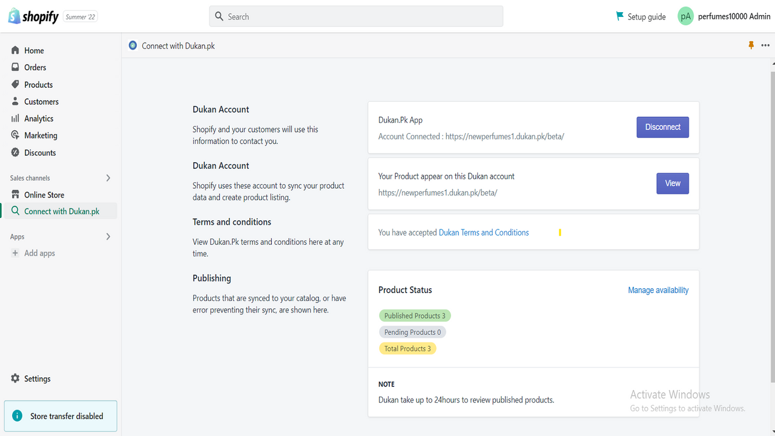775x436 pixels.
Task: Click the Home icon in sidebar
Action: (x=15, y=50)
